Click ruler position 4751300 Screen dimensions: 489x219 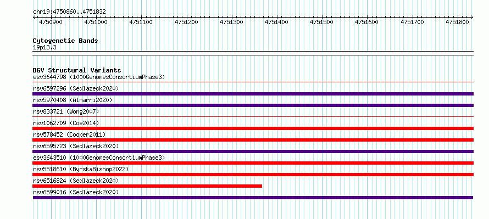[232, 22]
